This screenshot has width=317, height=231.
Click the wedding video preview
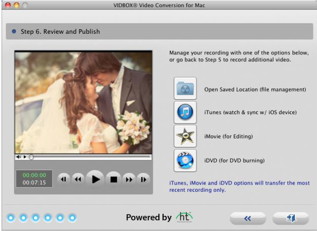(x=83, y=103)
